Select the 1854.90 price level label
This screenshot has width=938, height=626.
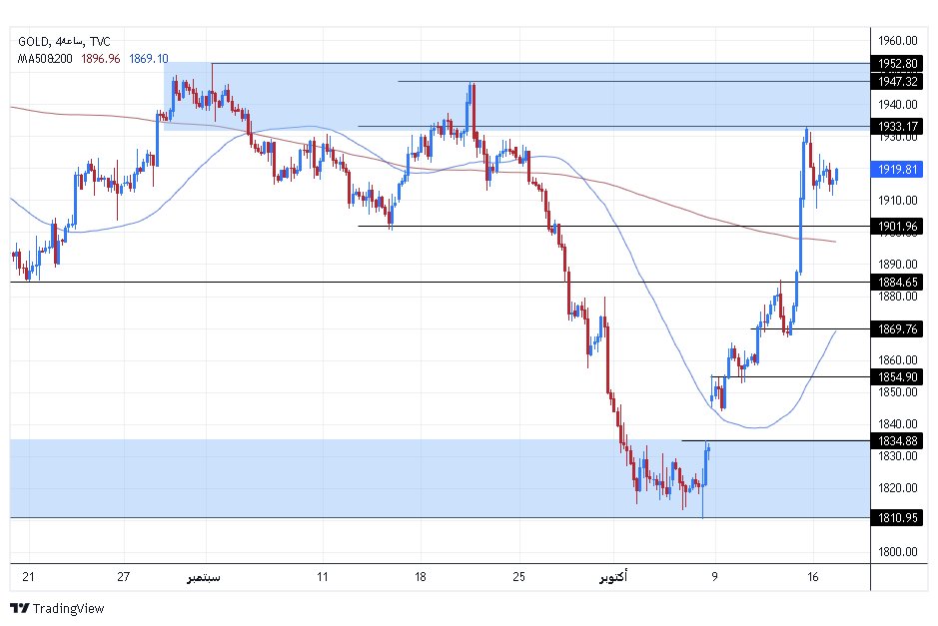(896, 376)
